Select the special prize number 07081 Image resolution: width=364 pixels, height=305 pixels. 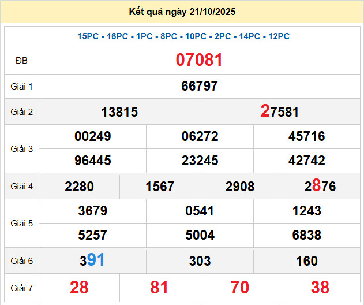coord(199,60)
